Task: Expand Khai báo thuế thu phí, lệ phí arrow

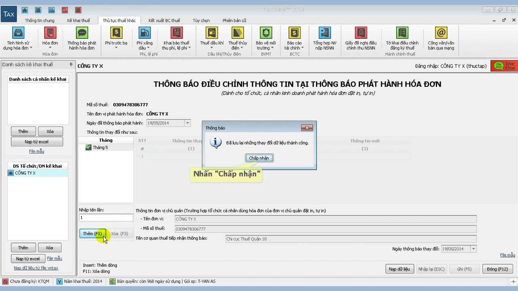Action: tap(189, 48)
